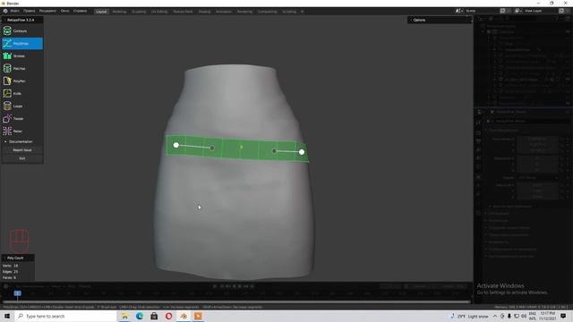Click the right inner dark strip handle
The image size is (573, 322).
click(x=274, y=151)
